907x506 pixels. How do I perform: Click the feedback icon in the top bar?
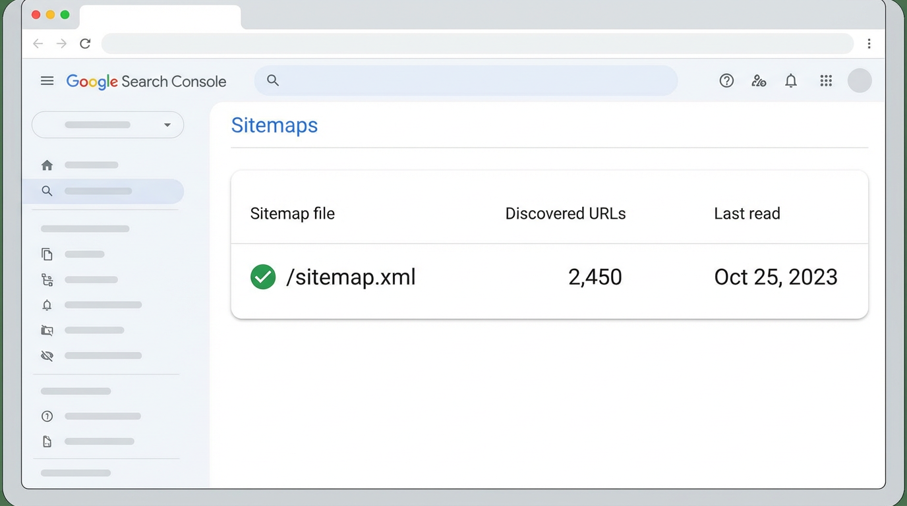pyautogui.click(x=759, y=80)
